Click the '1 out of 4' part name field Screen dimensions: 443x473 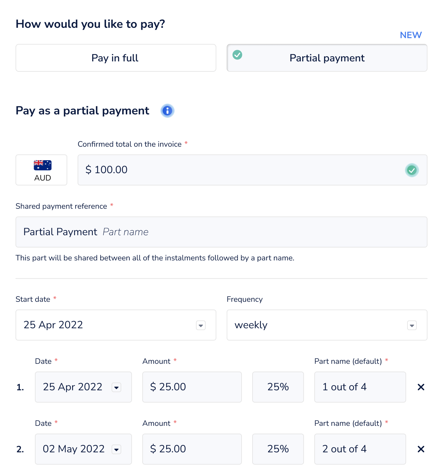click(360, 387)
